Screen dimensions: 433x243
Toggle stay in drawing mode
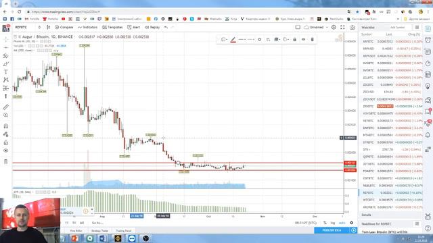tap(6, 134)
